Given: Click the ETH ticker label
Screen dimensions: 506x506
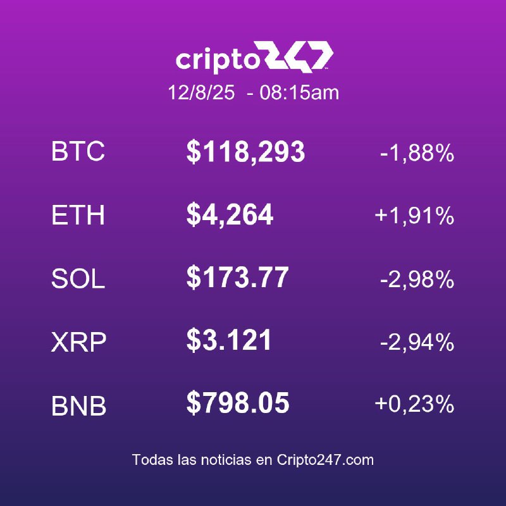Looking at the screenshot, I should pyautogui.click(x=78, y=215).
